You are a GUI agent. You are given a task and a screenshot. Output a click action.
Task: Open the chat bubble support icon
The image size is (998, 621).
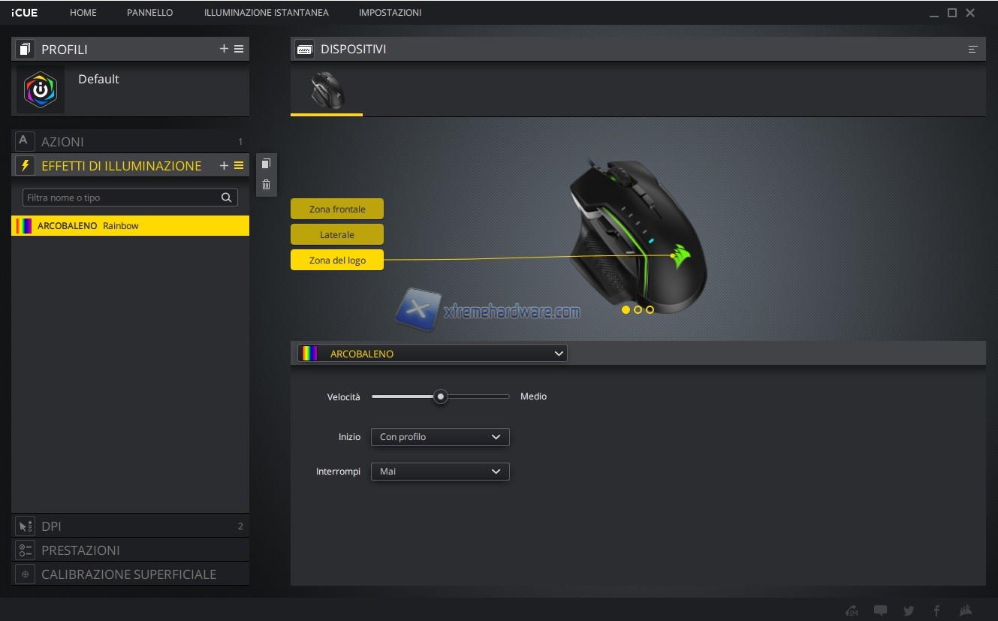pos(880,610)
